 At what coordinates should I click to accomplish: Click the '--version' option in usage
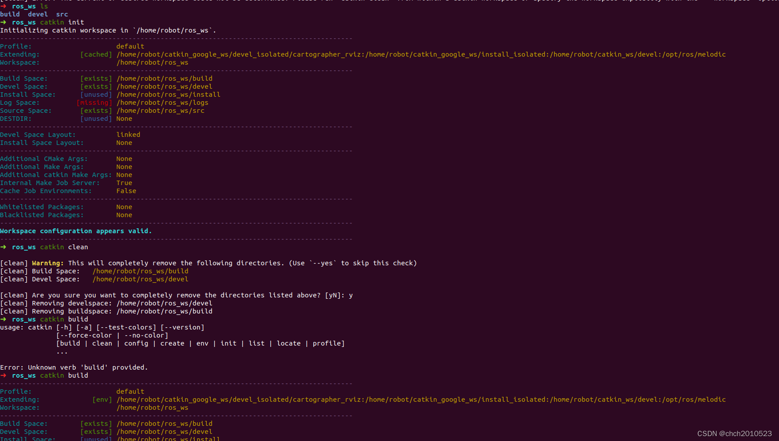coord(182,327)
